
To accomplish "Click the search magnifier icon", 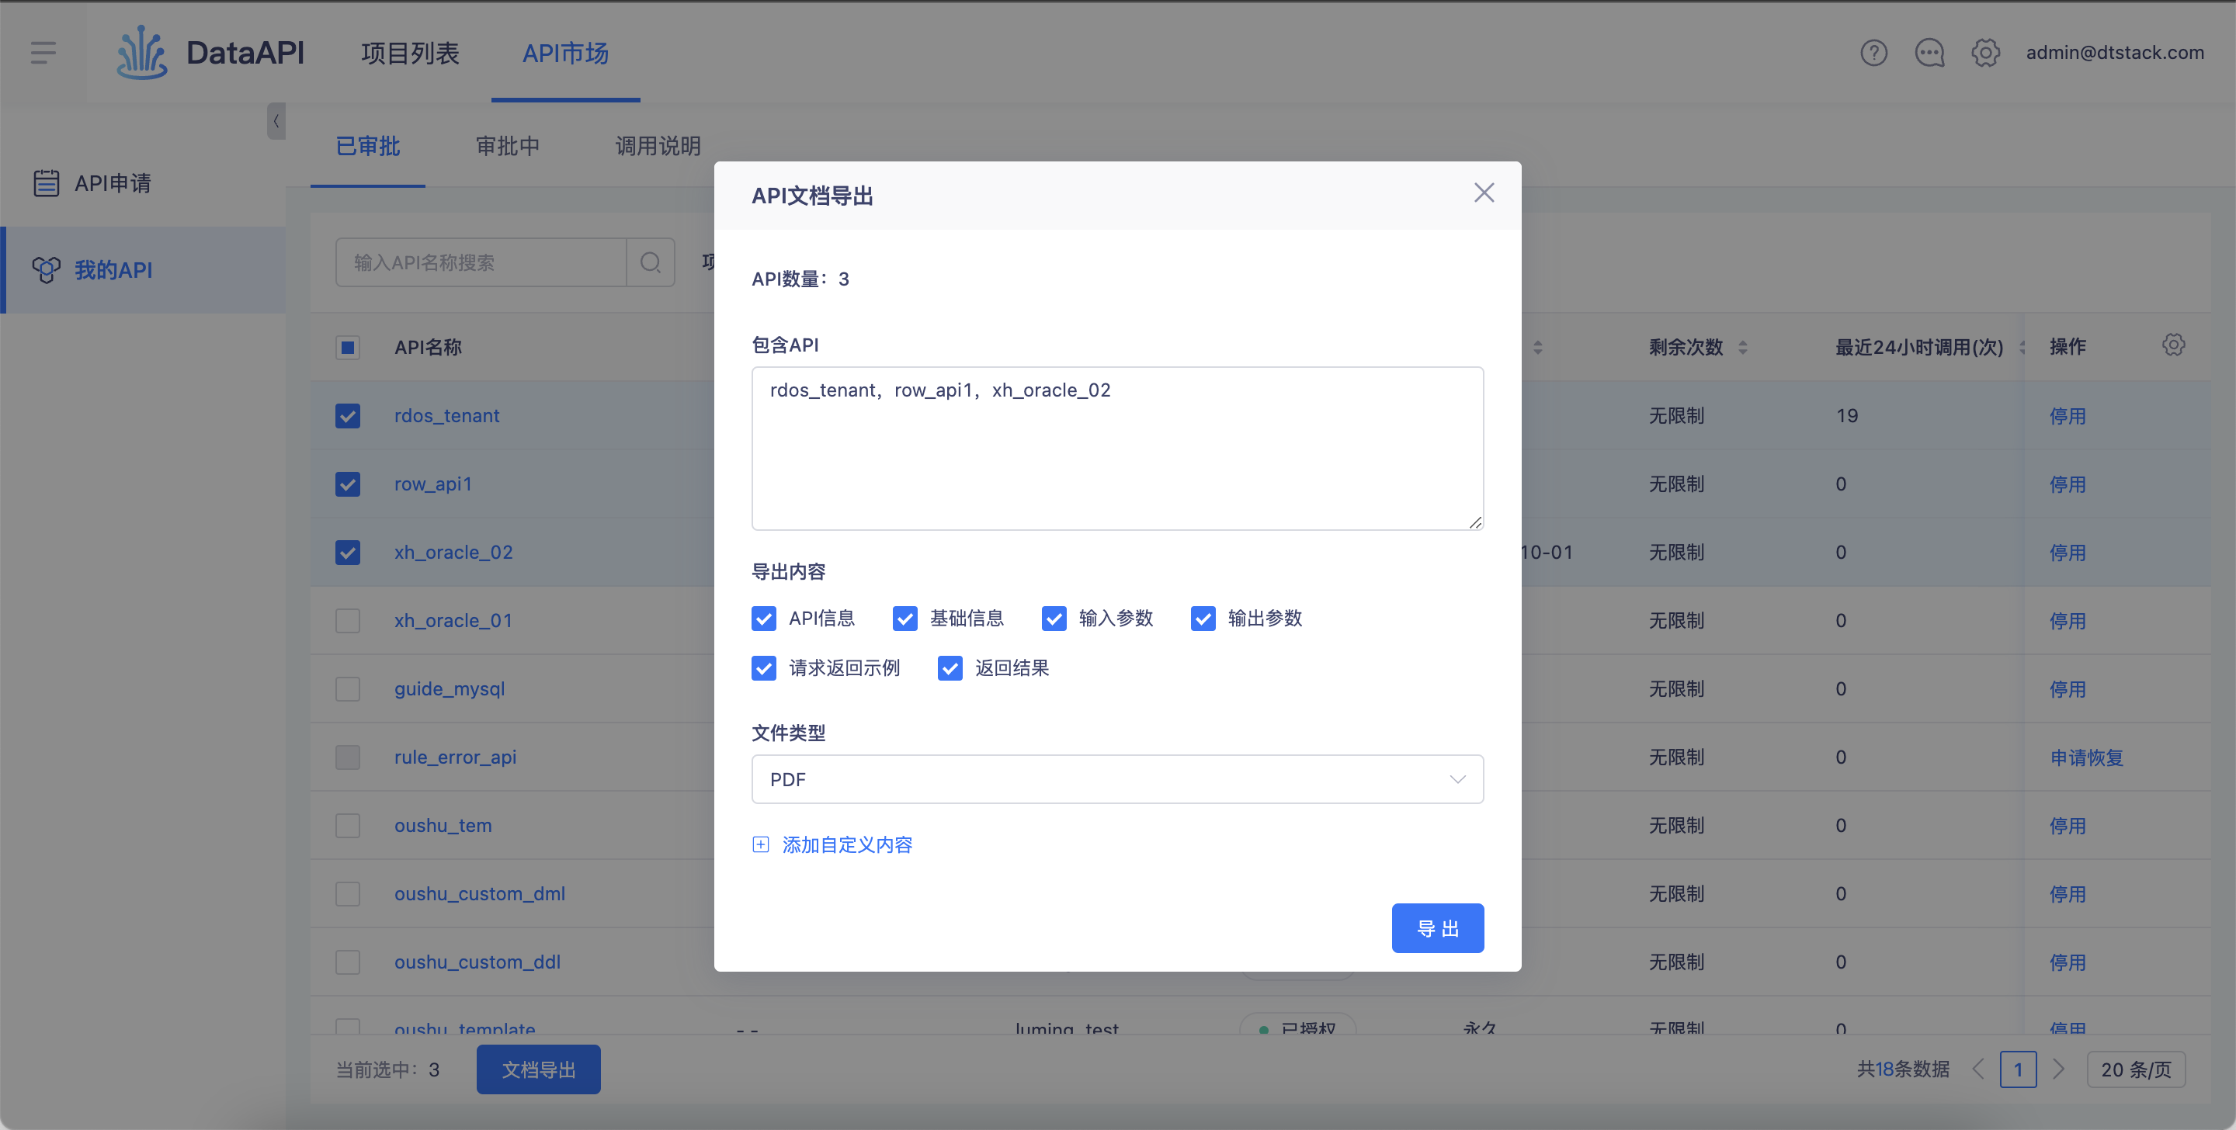I will click(x=651, y=262).
